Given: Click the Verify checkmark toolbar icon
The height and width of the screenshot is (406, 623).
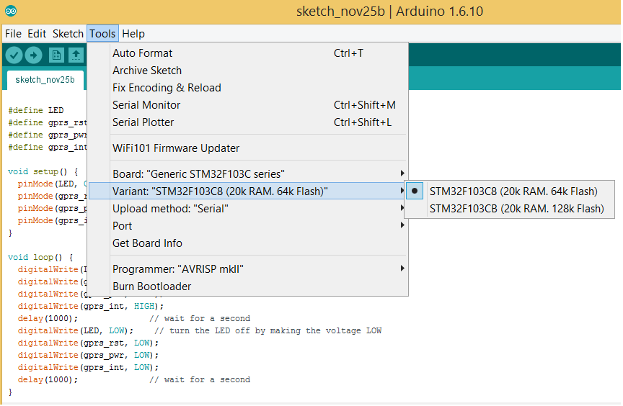Looking at the screenshot, I should (x=14, y=55).
